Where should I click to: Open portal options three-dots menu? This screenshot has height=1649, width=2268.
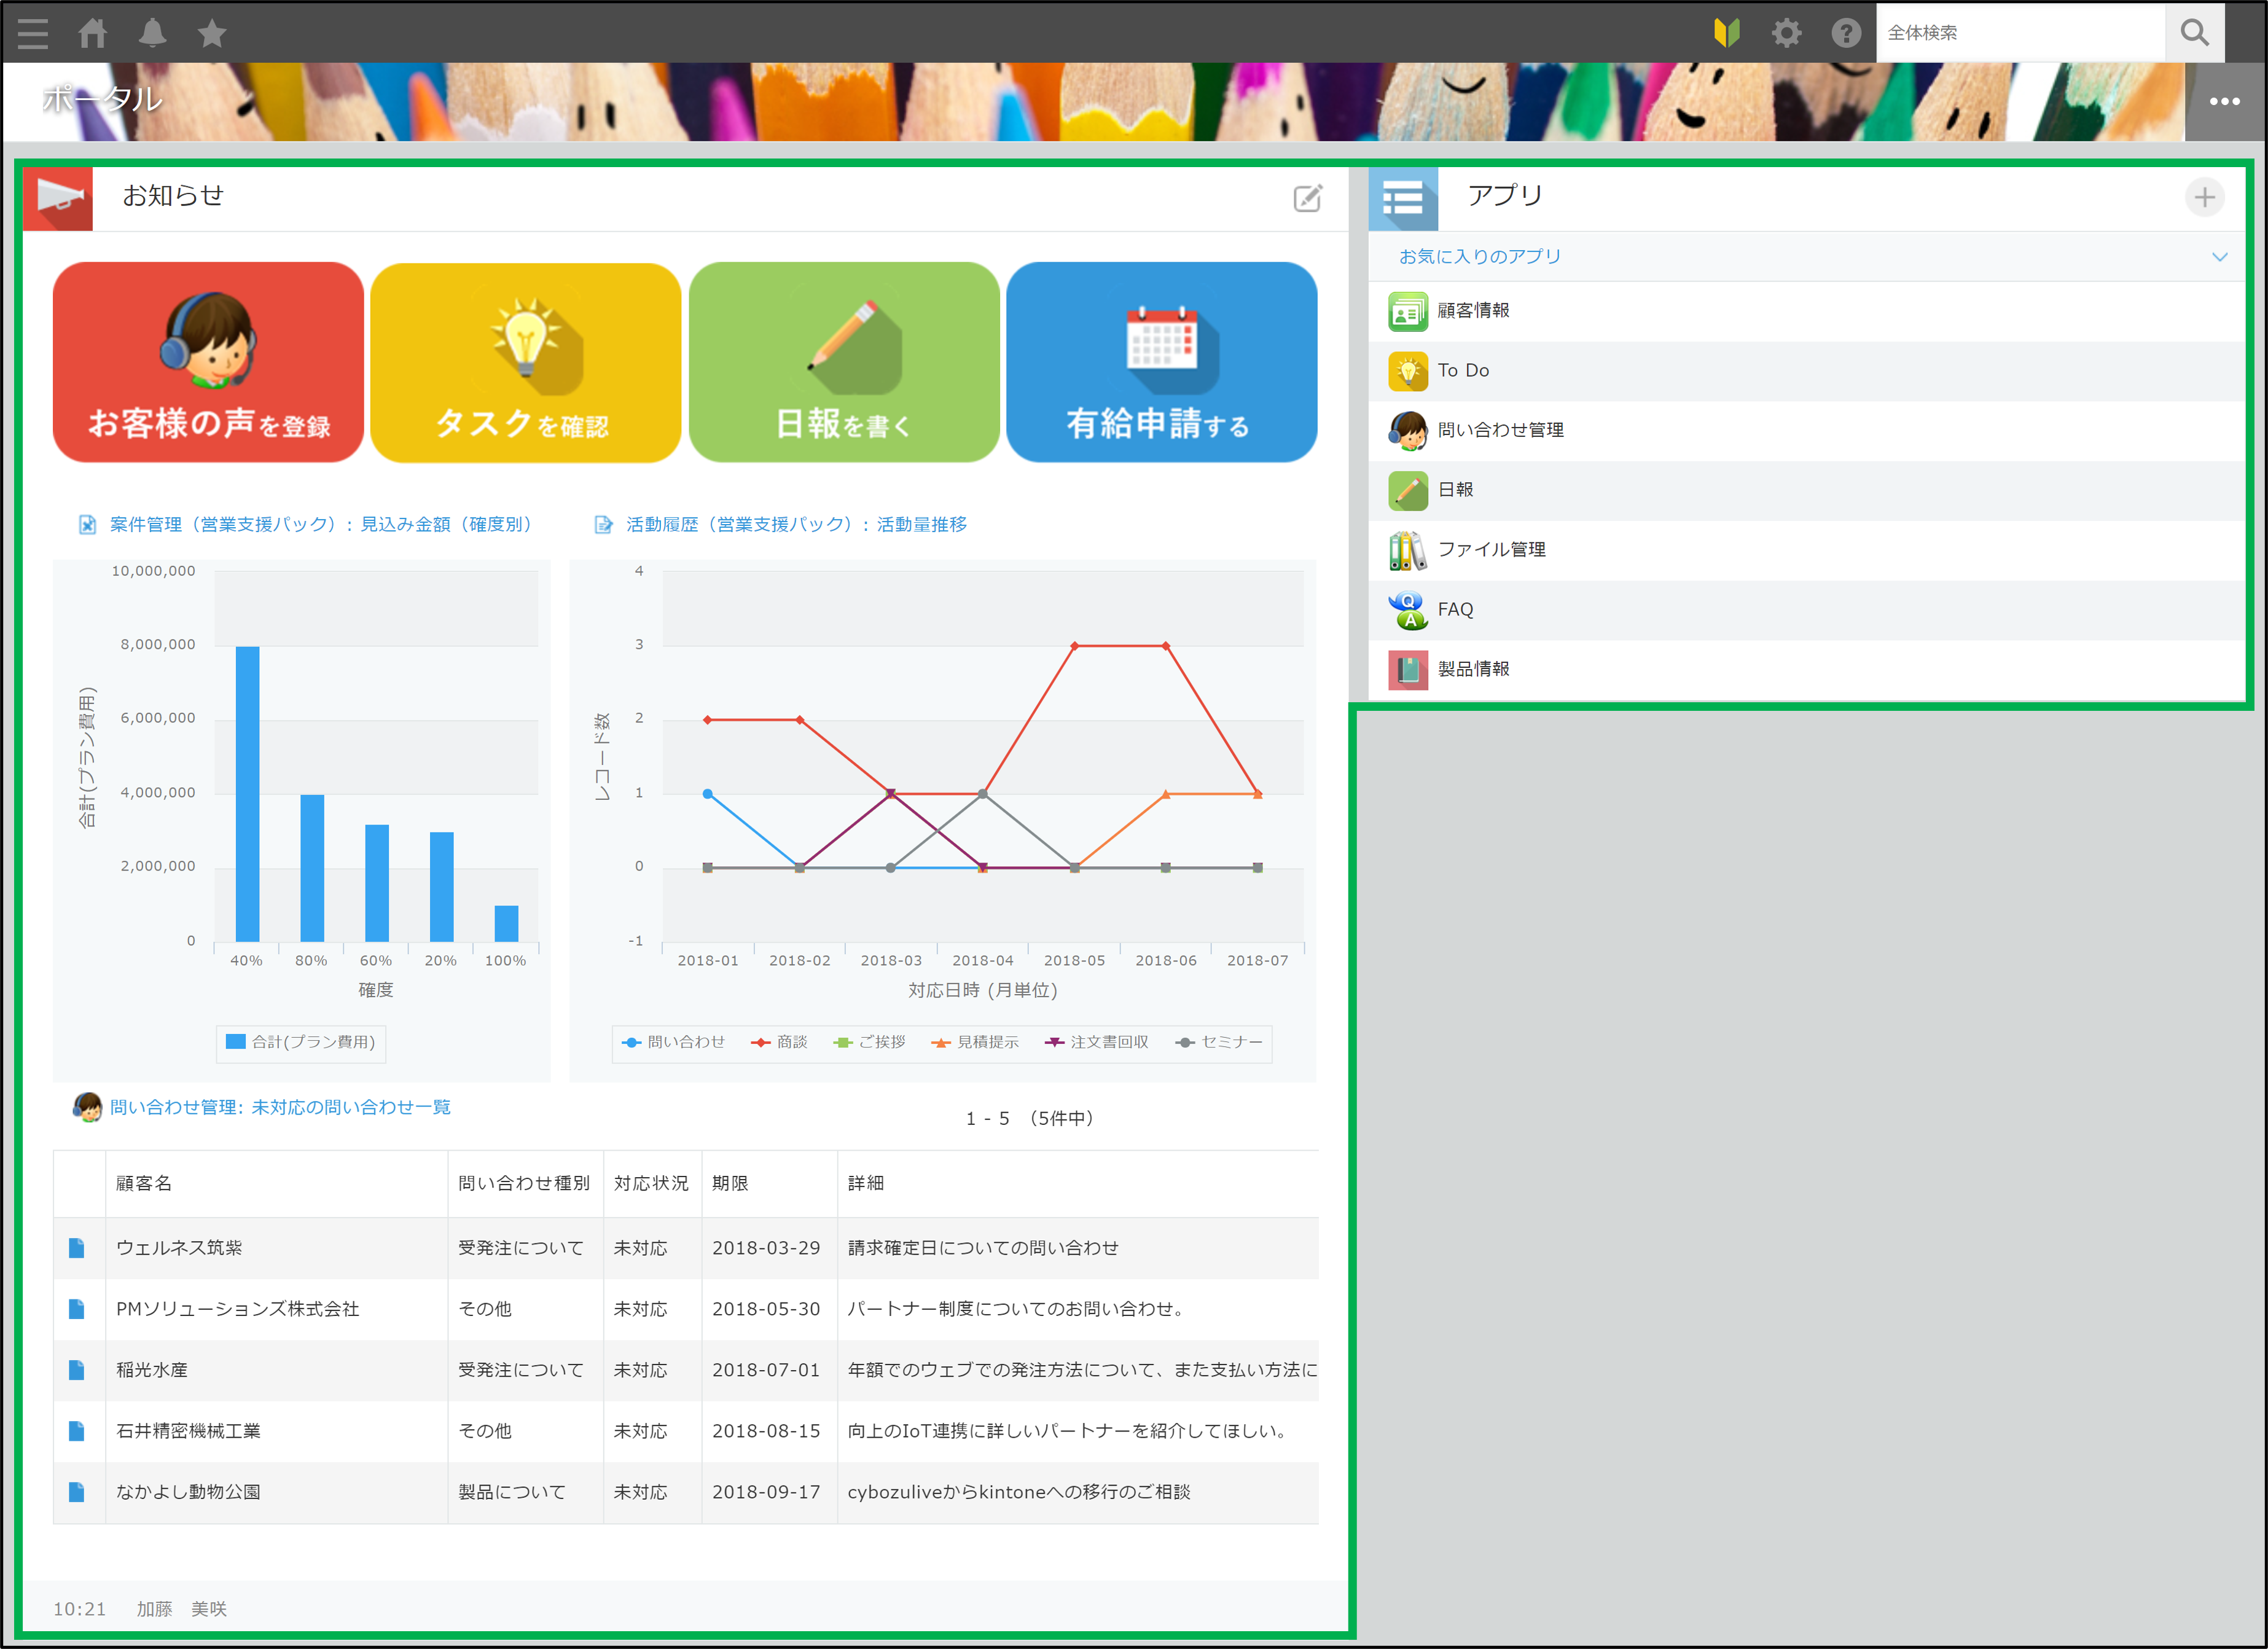[x=2224, y=101]
